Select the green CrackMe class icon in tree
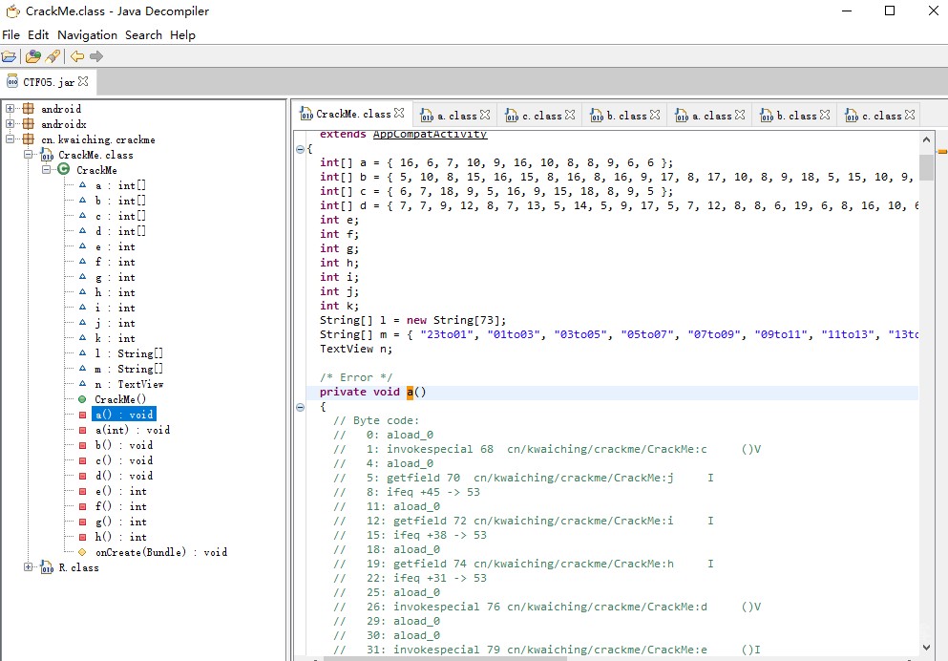This screenshot has height=661, width=948. [64, 170]
